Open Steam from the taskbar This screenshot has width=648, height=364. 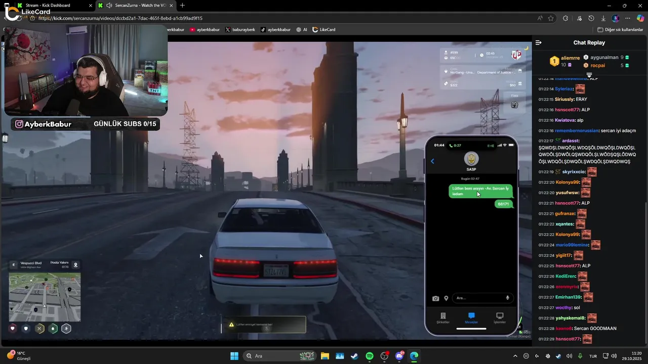(x=354, y=356)
